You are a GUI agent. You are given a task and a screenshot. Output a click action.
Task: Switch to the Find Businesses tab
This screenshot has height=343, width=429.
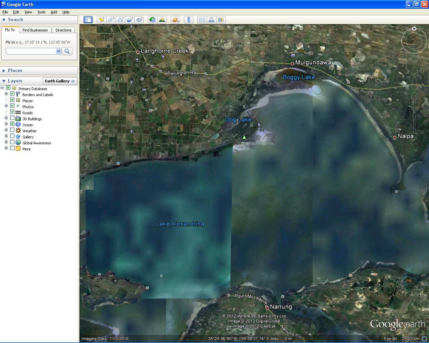35,30
